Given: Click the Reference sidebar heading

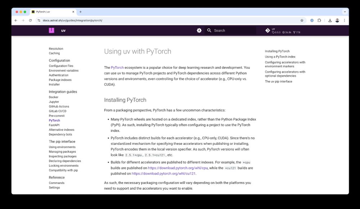Looking at the screenshot, I should point(57,177).
